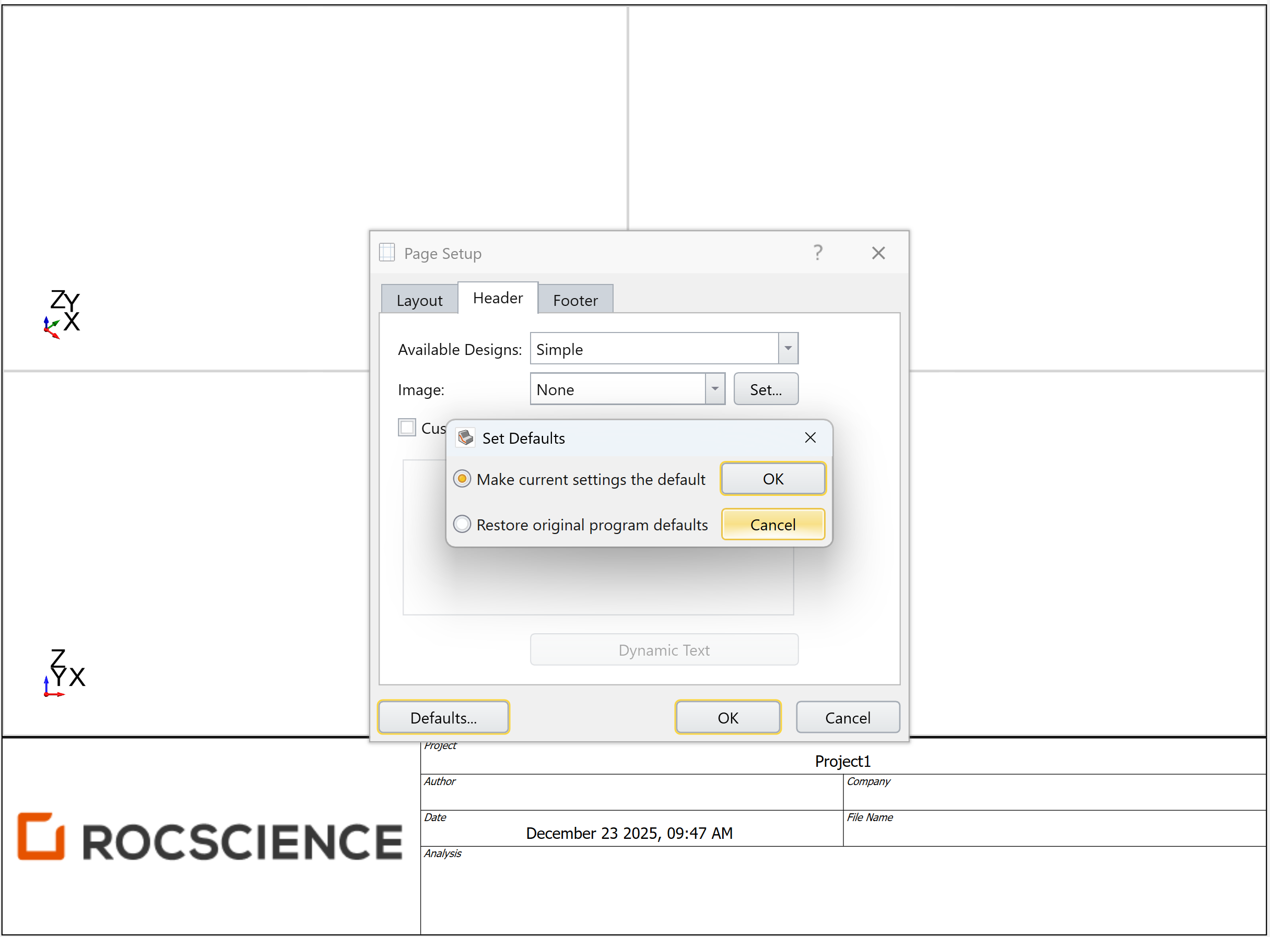Switch to the Footer tab
Image resolution: width=1270 pixels, height=937 pixels.
pos(575,300)
